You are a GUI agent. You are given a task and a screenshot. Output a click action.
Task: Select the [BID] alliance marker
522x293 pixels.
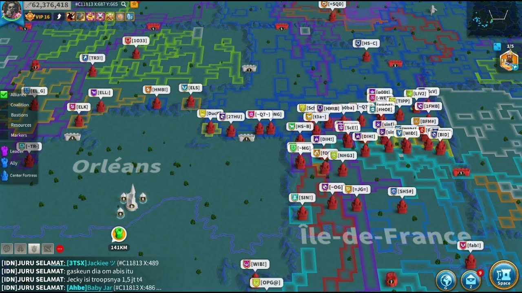tap(440, 134)
